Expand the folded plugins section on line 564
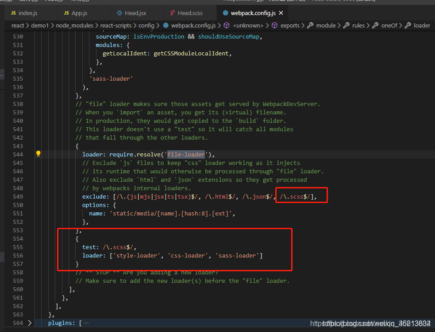The width and height of the screenshot is (435, 332). point(30,323)
